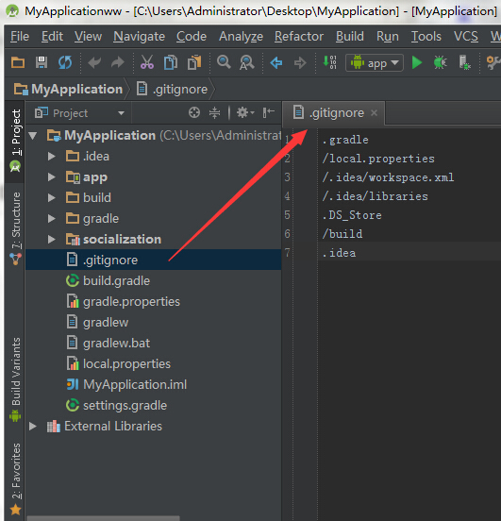501x521 pixels.
Task: Toggle the 7: Structure tool window
Action: (15, 228)
